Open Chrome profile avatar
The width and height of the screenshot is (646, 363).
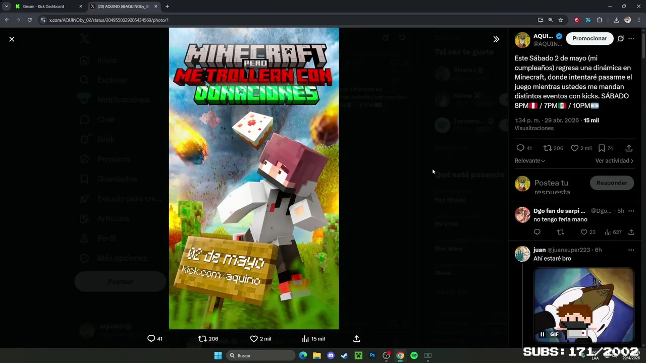[628, 20]
